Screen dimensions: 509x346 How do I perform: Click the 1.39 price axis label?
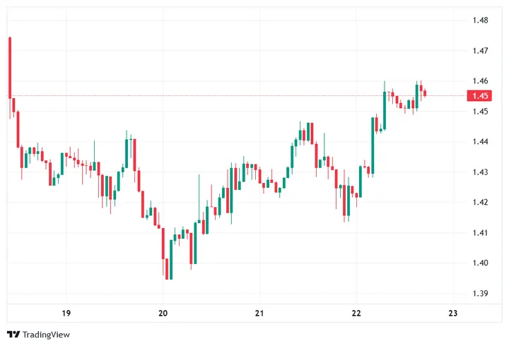pyautogui.click(x=481, y=293)
